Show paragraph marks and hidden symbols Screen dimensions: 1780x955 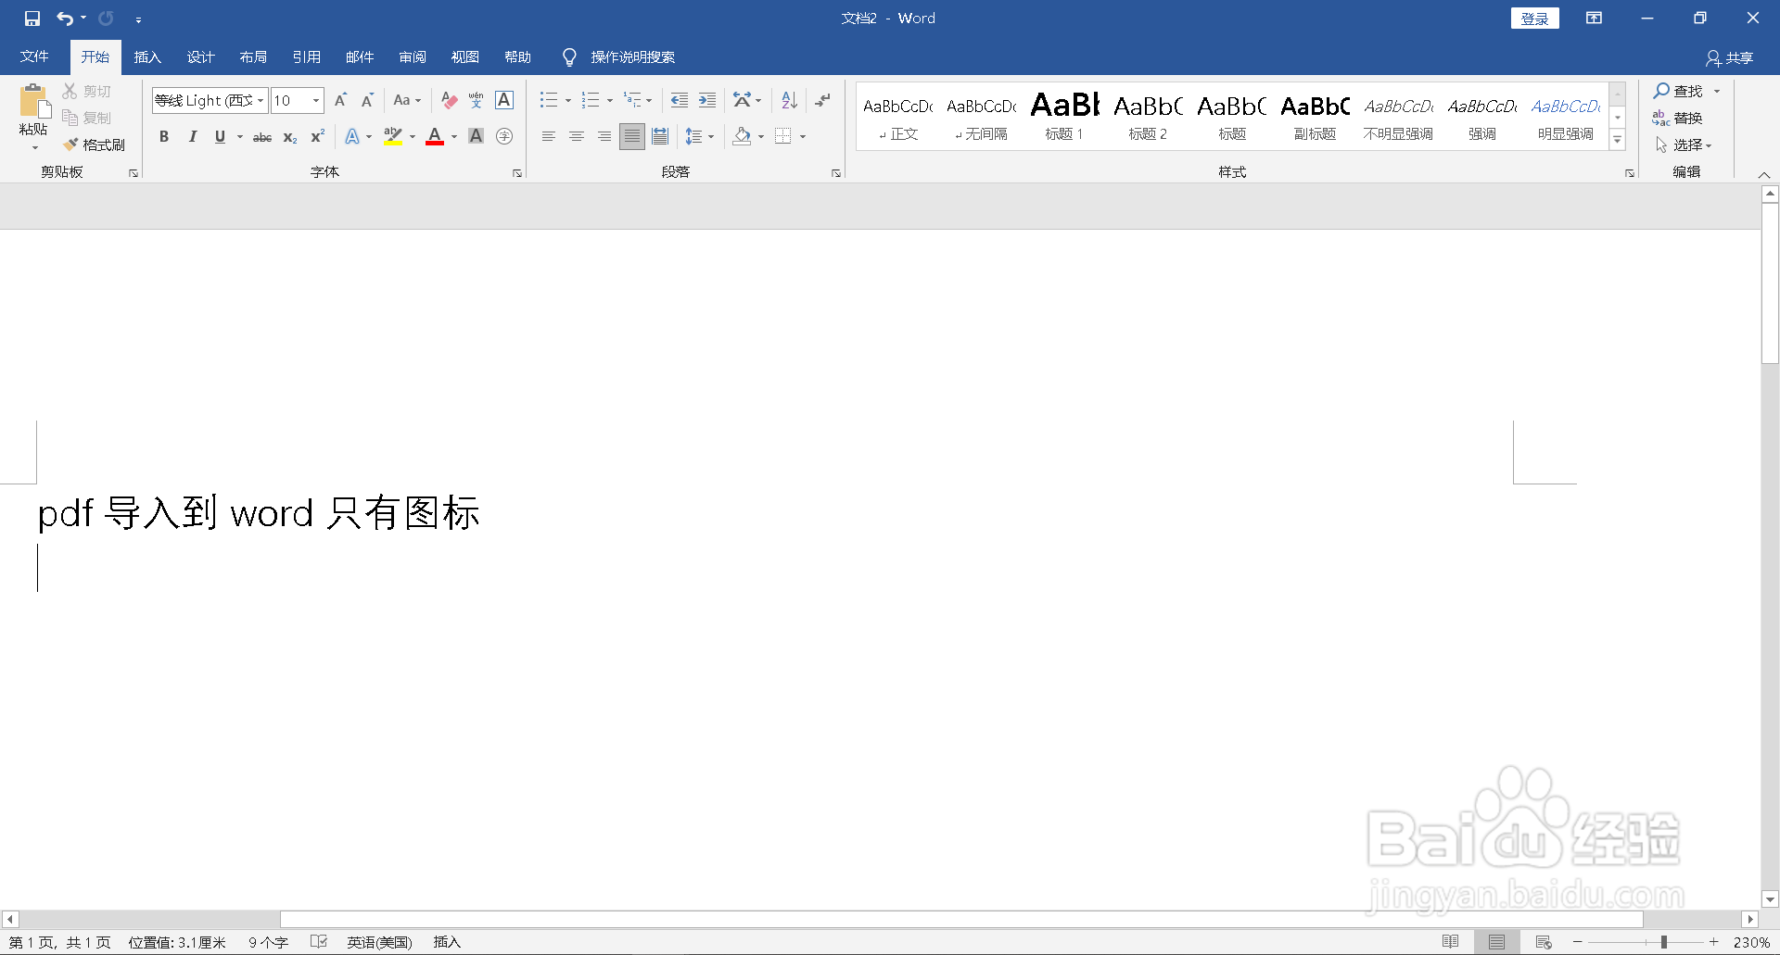[x=822, y=100]
